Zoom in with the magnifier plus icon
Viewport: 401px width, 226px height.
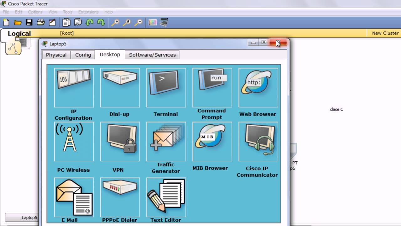click(x=115, y=22)
